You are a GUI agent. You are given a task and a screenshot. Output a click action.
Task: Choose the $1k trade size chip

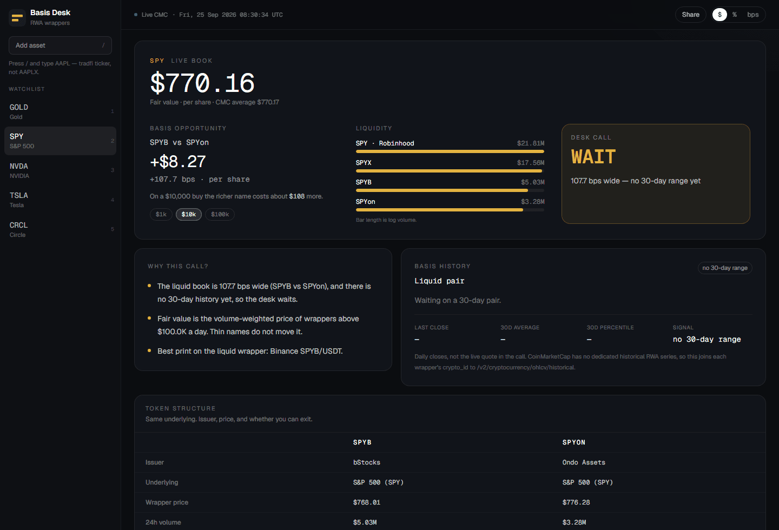pyautogui.click(x=161, y=215)
